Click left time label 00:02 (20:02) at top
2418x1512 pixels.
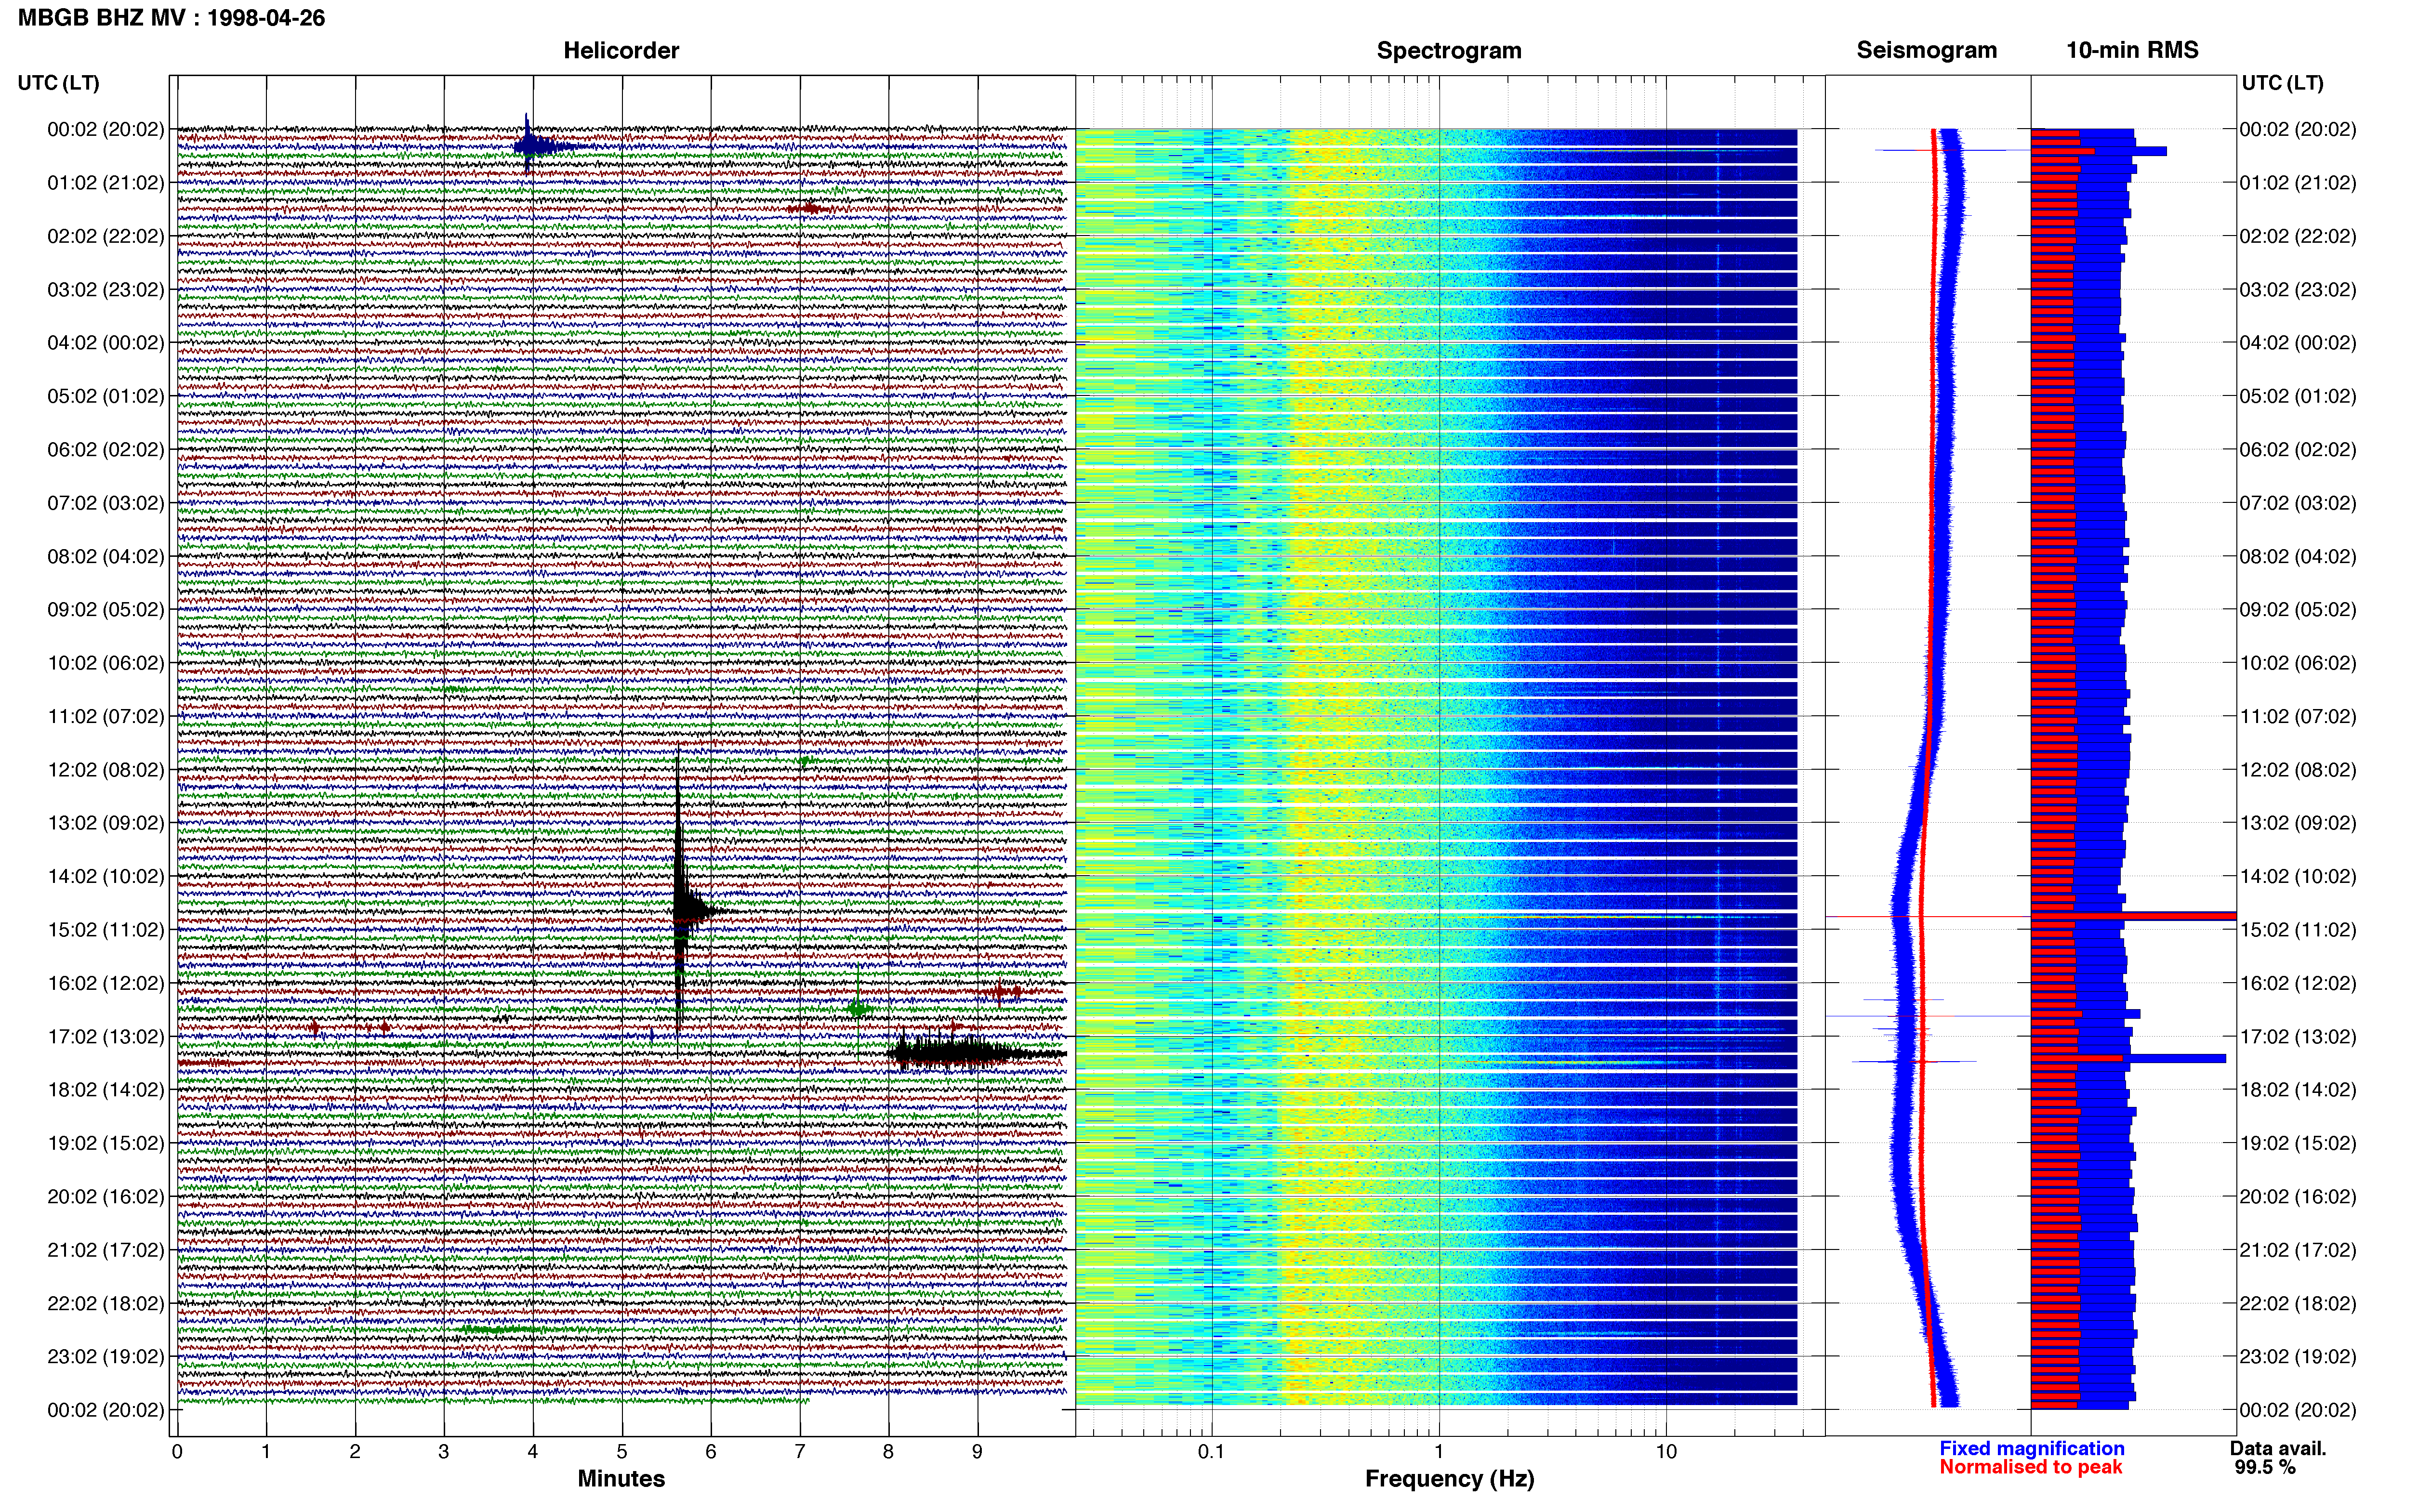point(105,129)
